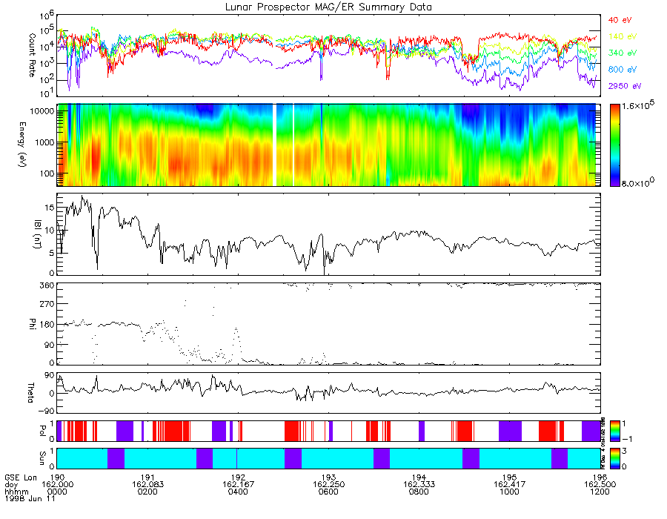
Task: Click time label '0400'
Action: coord(238,492)
